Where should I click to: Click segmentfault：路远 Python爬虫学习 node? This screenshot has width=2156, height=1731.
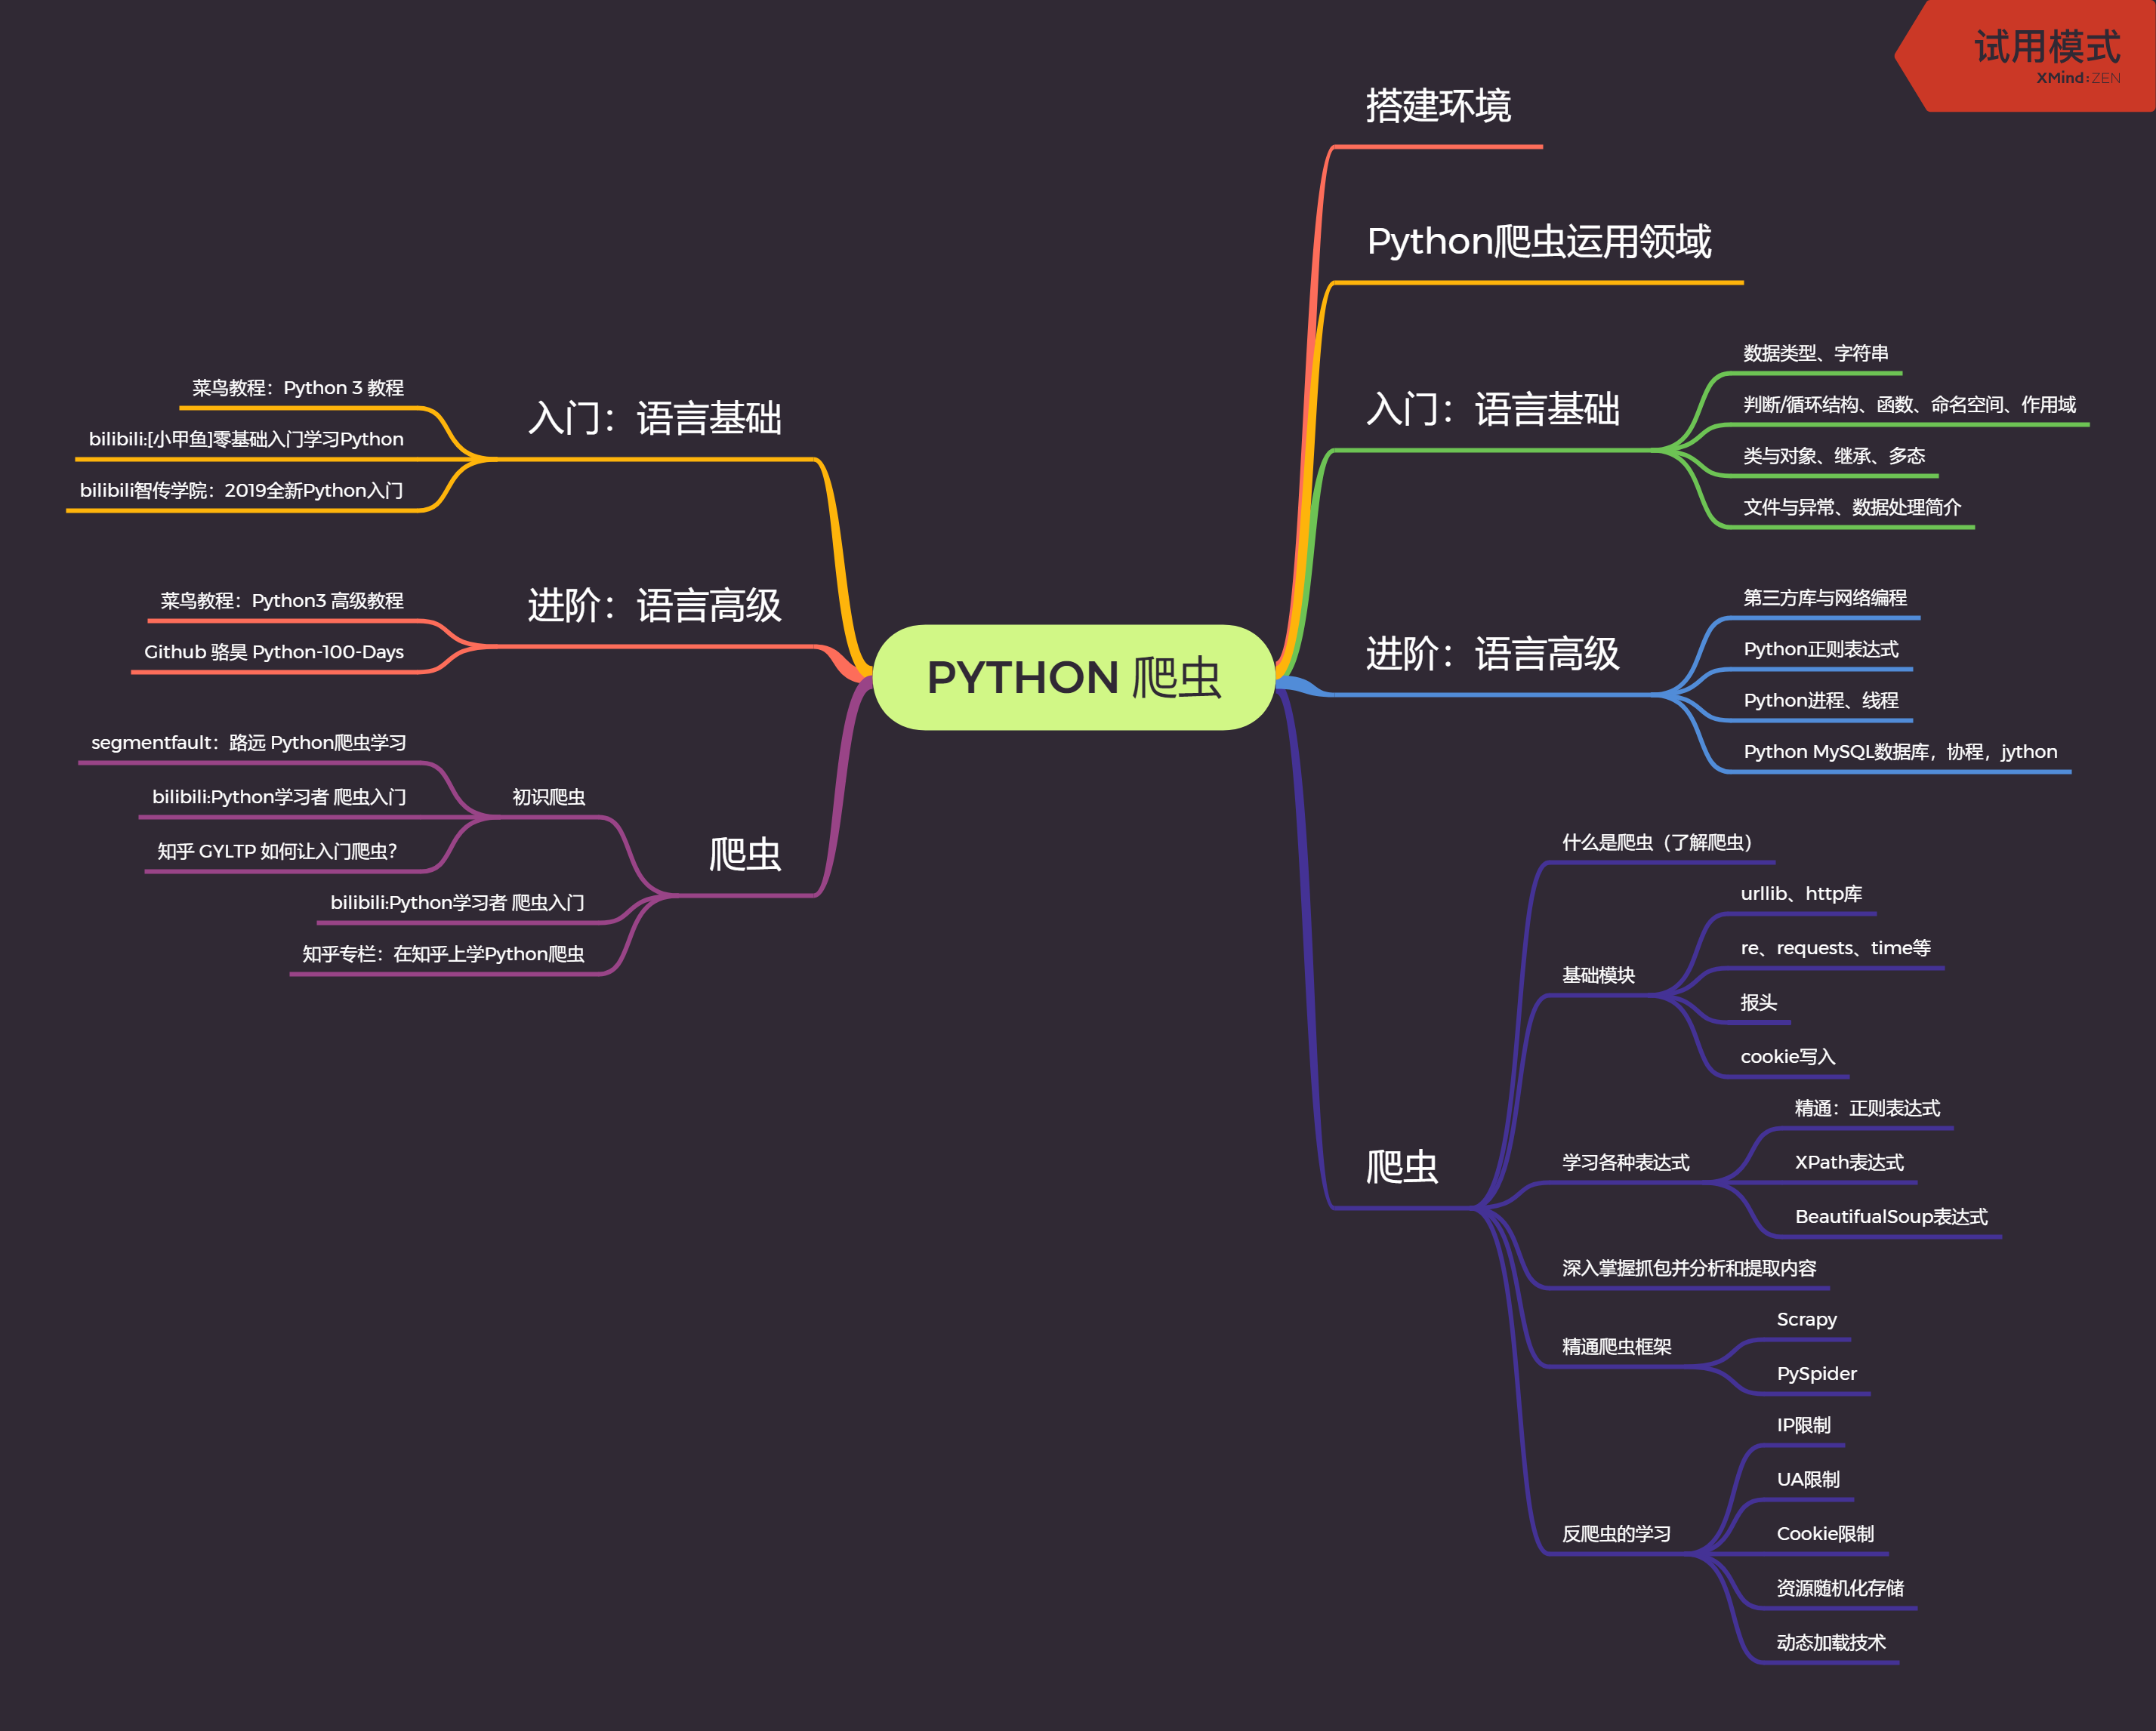click(x=249, y=744)
